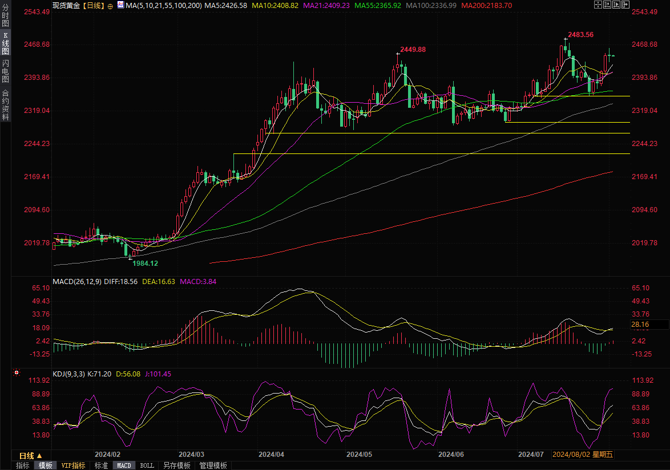Click the circular icon beside 日线 title

(x=110, y=6)
